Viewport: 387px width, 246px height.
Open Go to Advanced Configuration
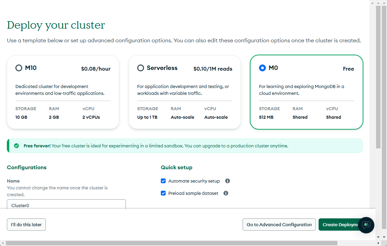point(279,225)
